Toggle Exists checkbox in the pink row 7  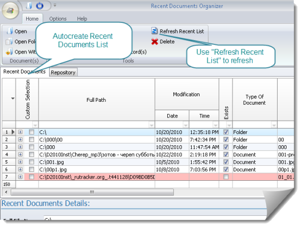[x=226, y=177]
